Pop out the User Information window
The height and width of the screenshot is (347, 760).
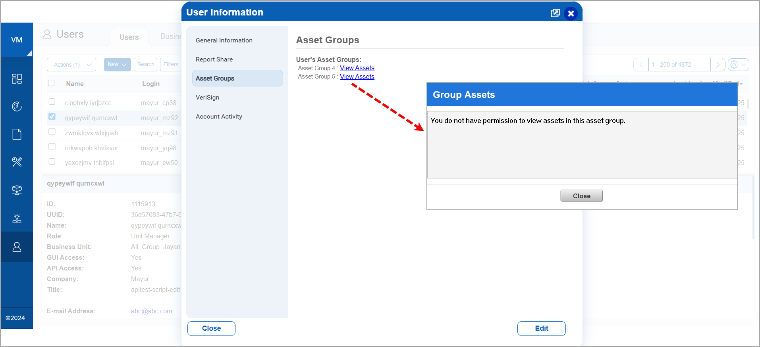[x=555, y=13]
